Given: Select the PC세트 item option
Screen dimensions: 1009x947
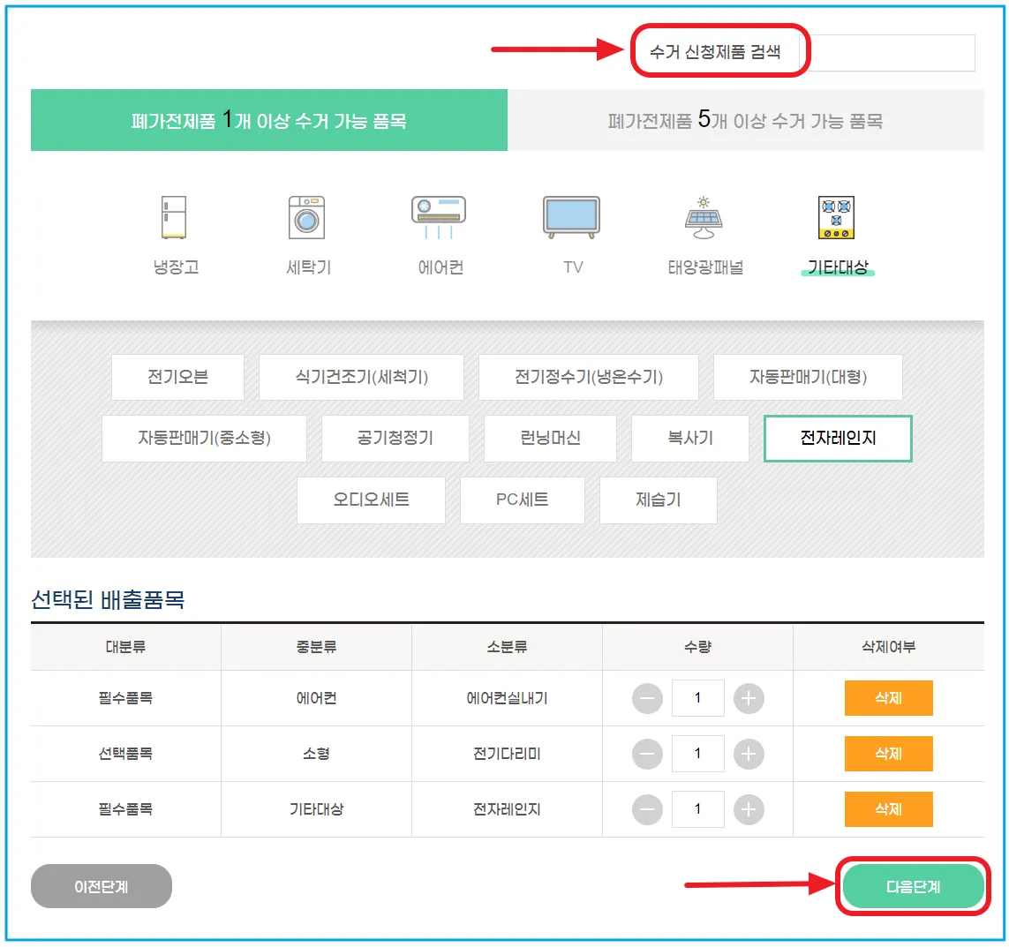Looking at the screenshot, I should click(x=522, y=500).
